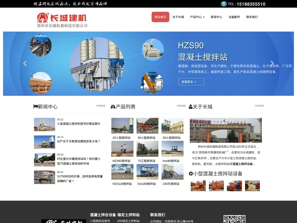Open the 新闻中心 navigation item

pos(216,17)
